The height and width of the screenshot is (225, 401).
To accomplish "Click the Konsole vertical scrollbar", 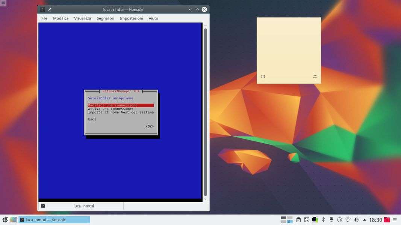I will pyautogui.click(x=205, y=112).
